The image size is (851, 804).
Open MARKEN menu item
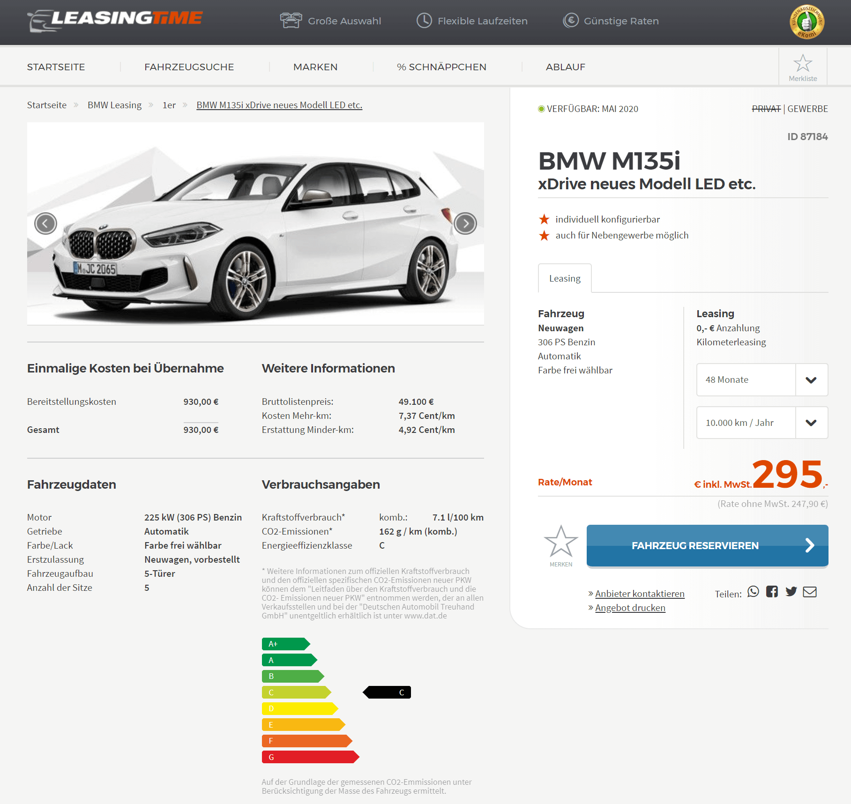[315, 67]
